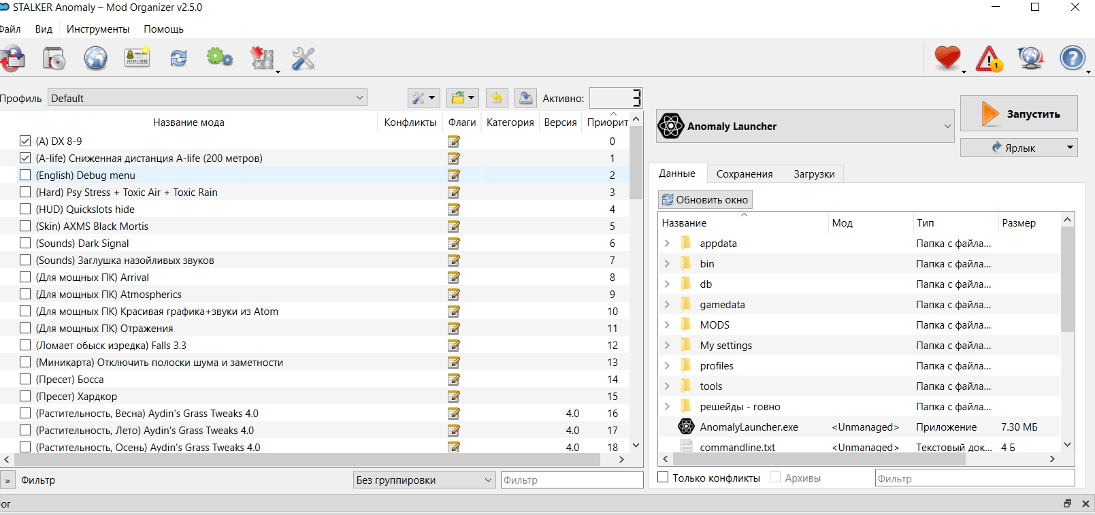Open profiles manager ID card icon
The height and width of the screenshot is (515, 1095).
coord(137,59)
